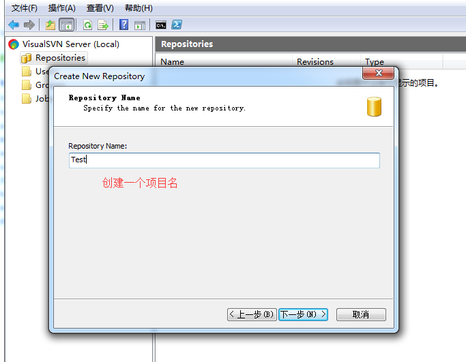Click the Create New Repository title bar
The image size is (466, 362).
205,76
